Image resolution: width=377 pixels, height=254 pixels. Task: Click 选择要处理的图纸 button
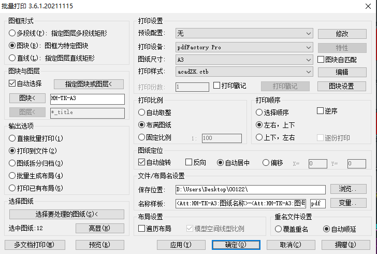click(67, 214)
